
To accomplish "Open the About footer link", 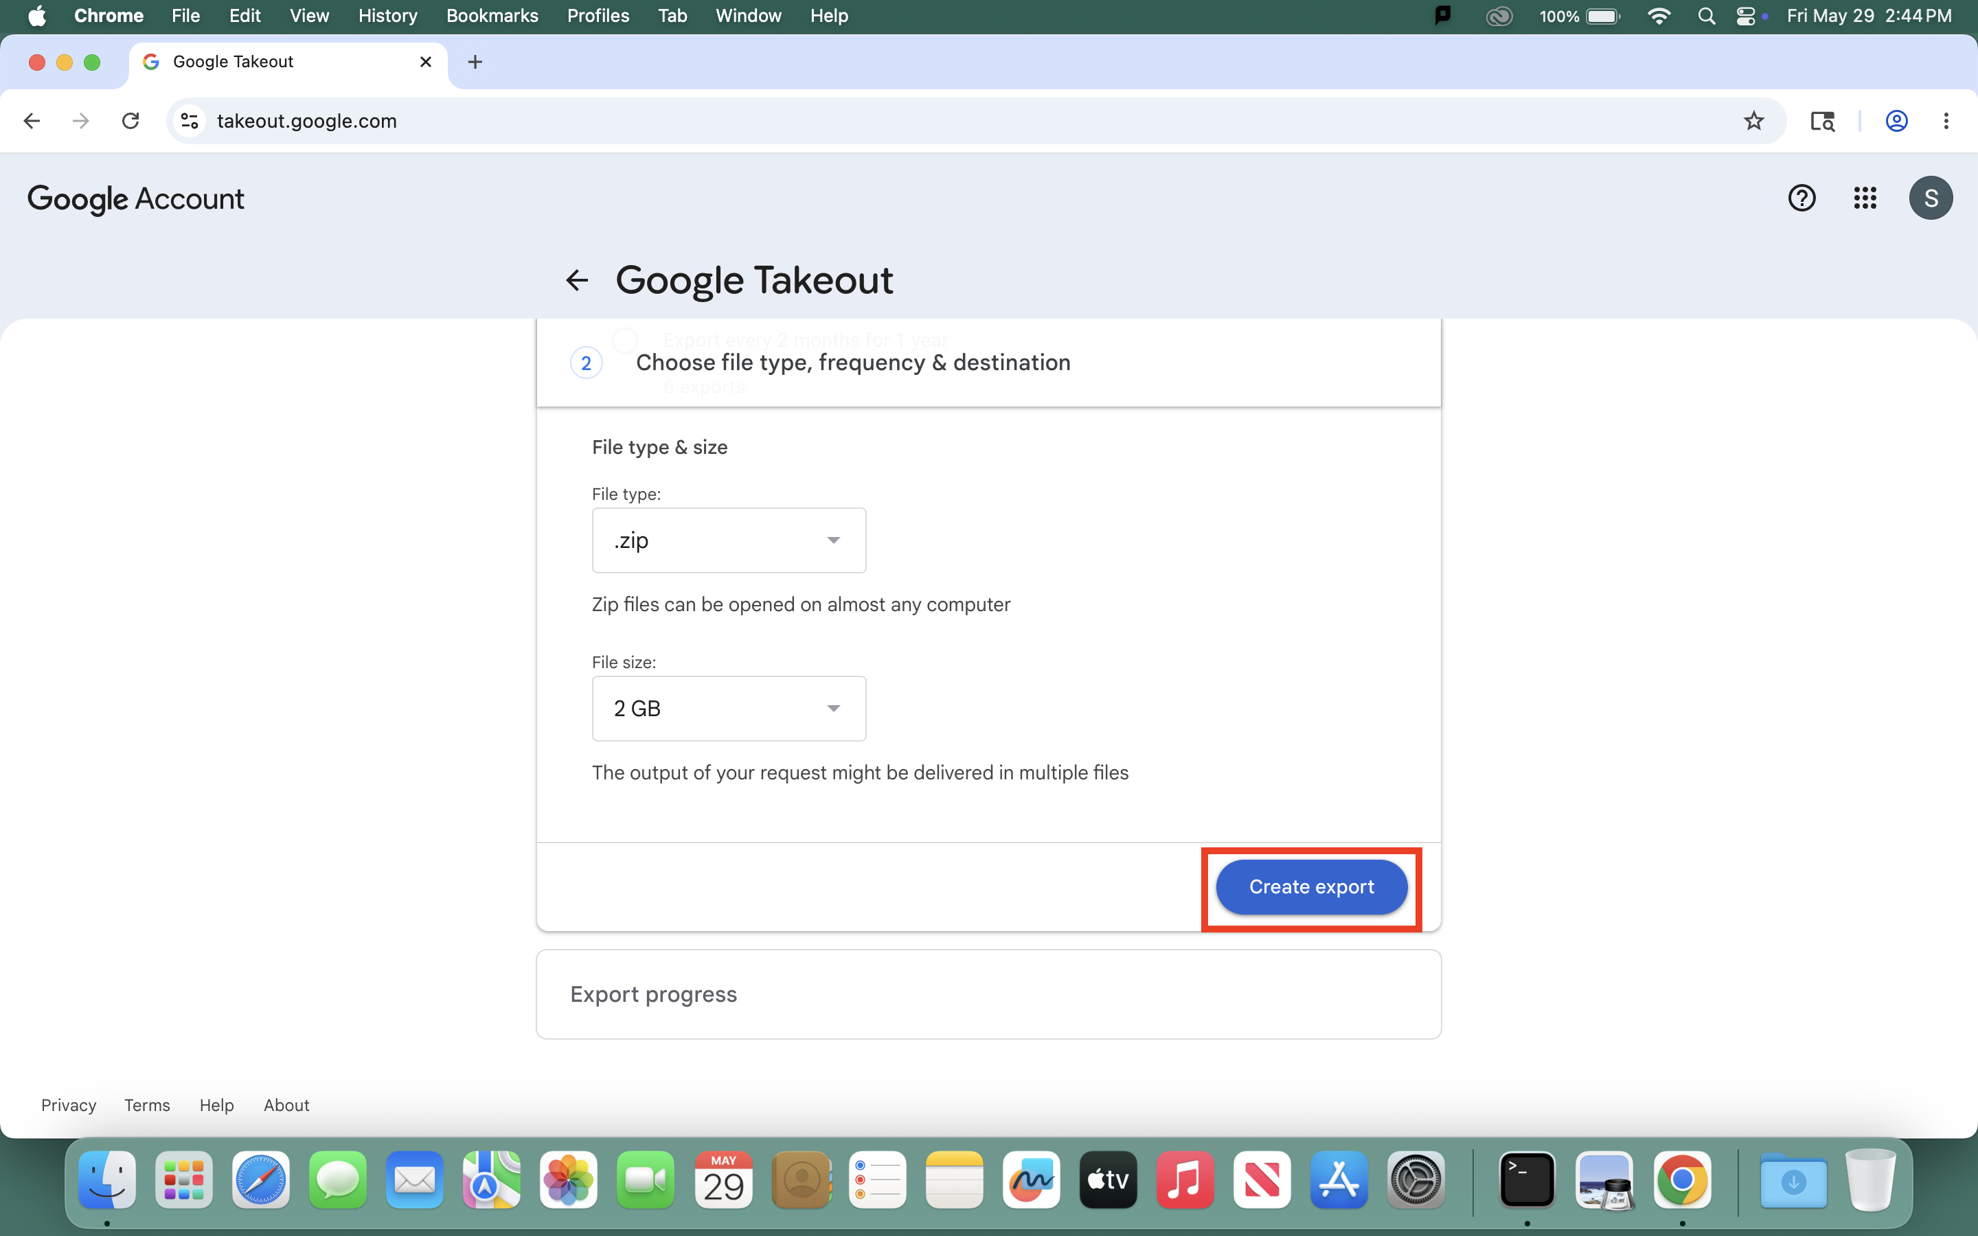I will (286, 1106).
